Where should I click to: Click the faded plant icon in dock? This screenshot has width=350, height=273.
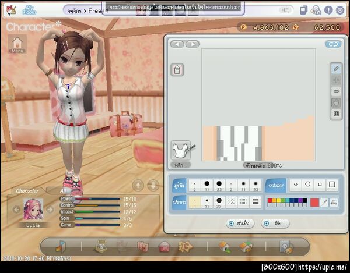pyautogui.click(x=122, y=247)
